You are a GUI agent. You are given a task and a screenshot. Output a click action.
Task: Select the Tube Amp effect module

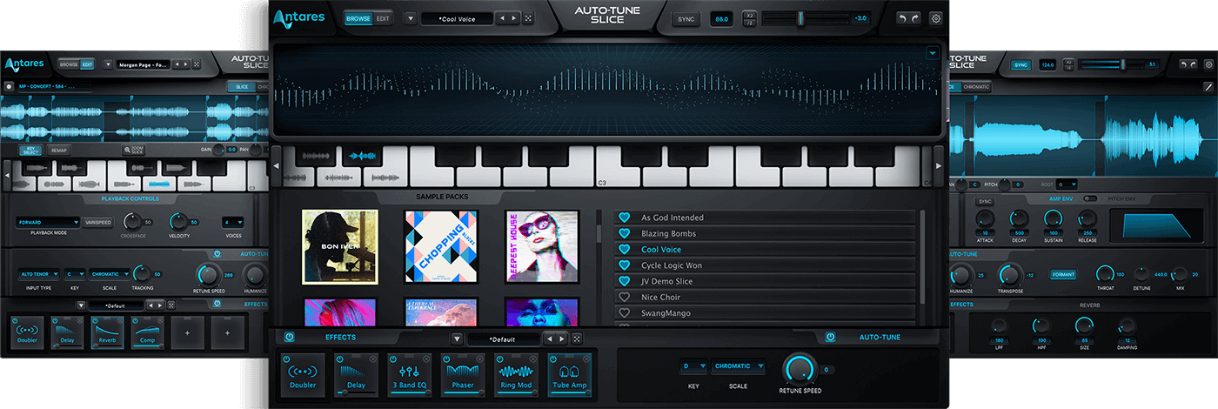click(x=571, y=374)
